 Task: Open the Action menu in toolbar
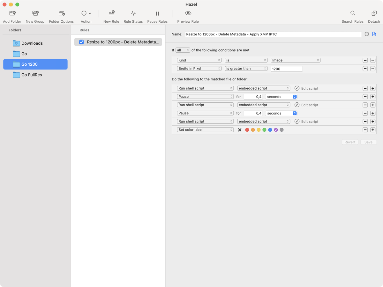coord(86,13)
